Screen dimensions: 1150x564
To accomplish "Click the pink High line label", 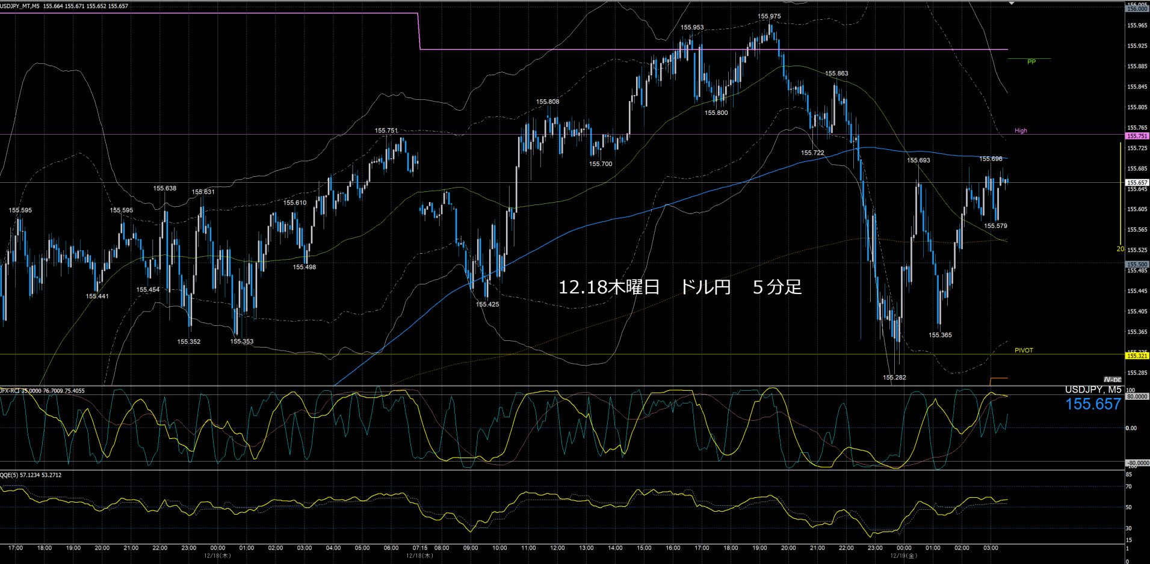I will coord(1021,130).
